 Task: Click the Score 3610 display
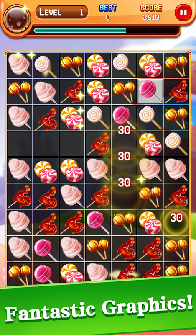151,13
